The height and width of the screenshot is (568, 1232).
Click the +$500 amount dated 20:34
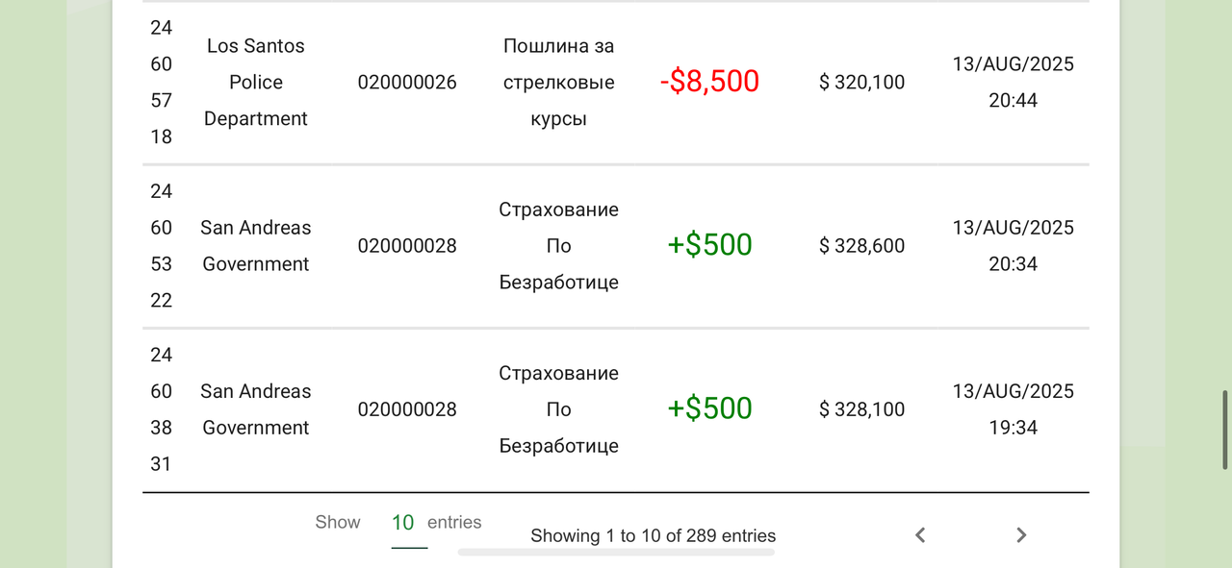pos(709,245)
